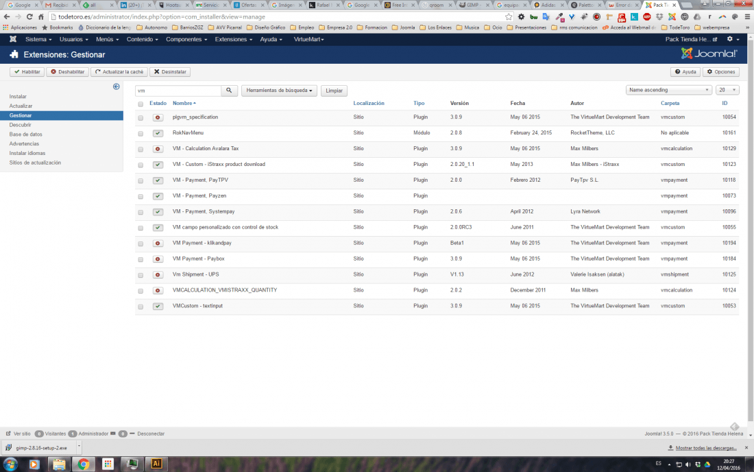Open Windows Start menu orb
Viewport: 754px width, 472px height.
point(10,464)
